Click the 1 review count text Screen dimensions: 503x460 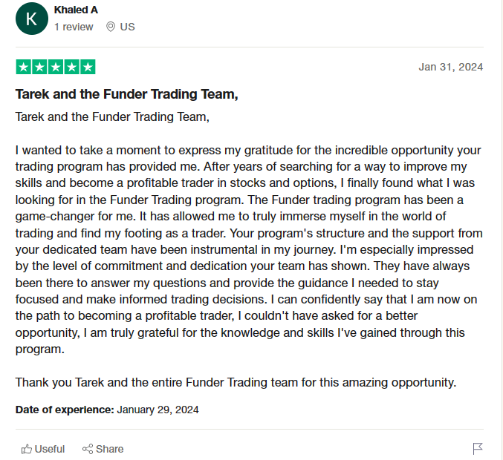tap(74, 27)
